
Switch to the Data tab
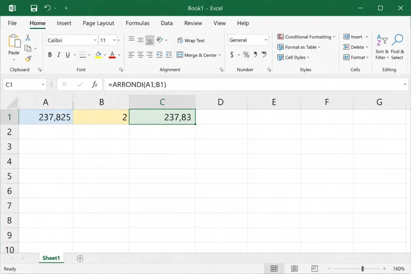167,23
